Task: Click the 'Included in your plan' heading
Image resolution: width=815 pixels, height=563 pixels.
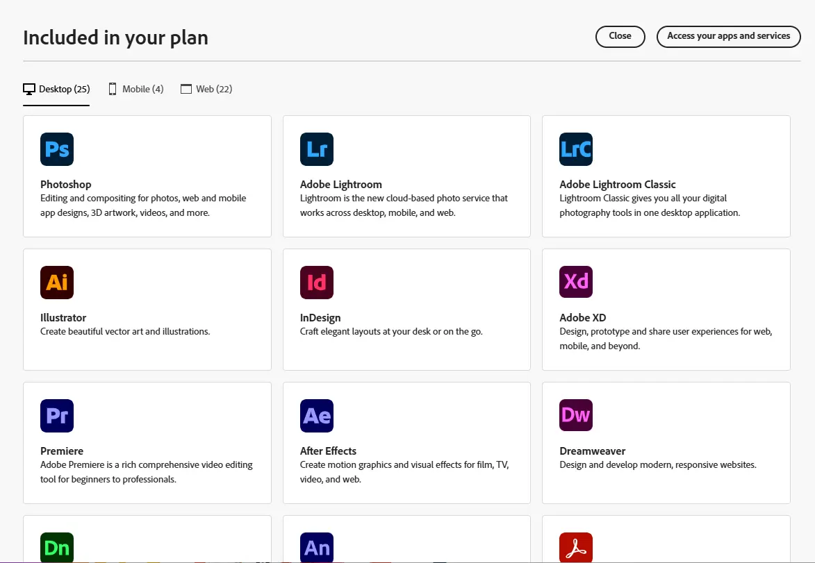Action: [x=115, y=38]
